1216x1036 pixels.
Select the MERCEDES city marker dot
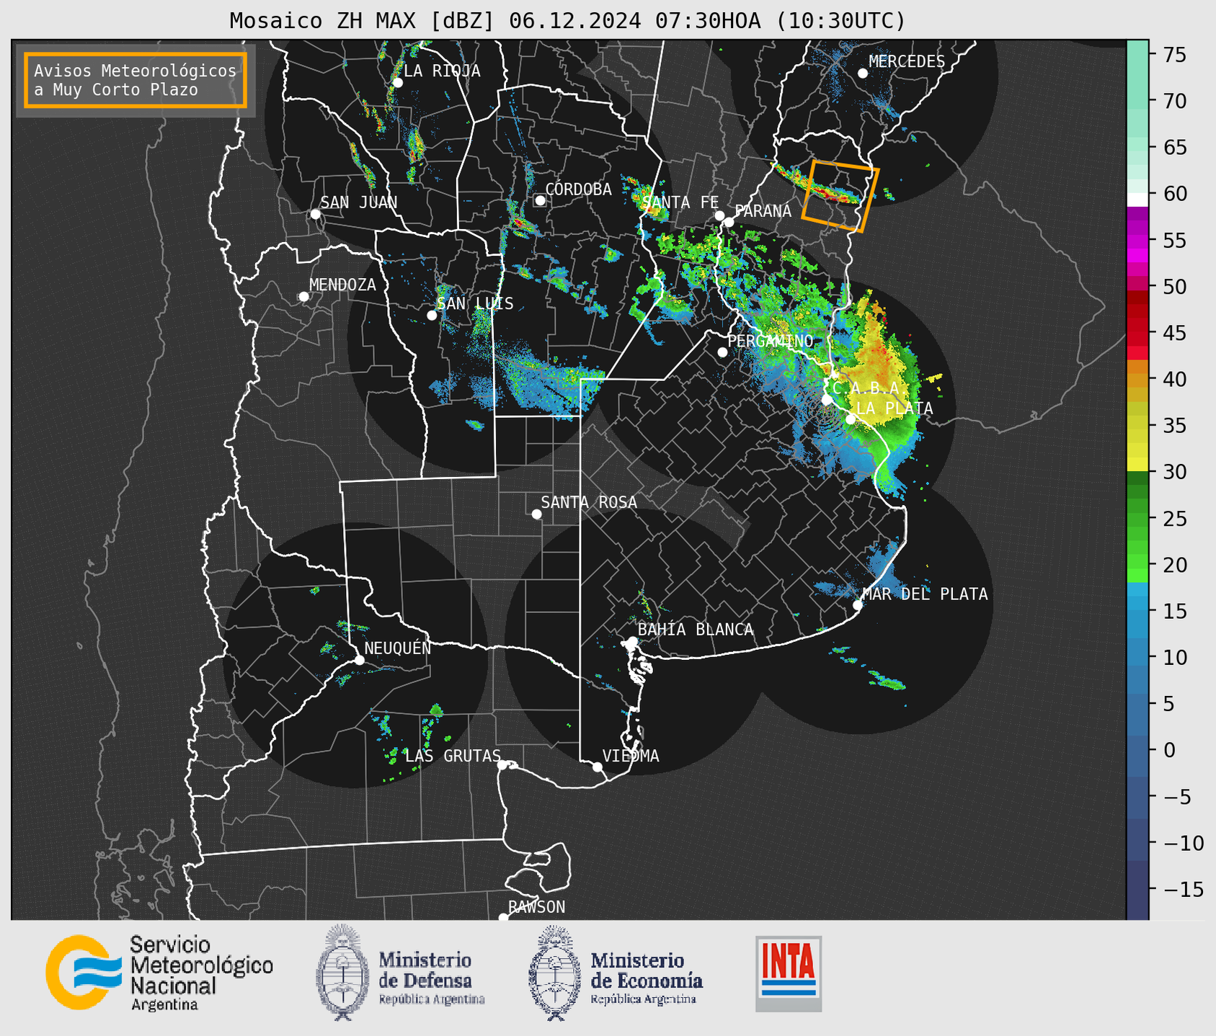tap(862, 73)
